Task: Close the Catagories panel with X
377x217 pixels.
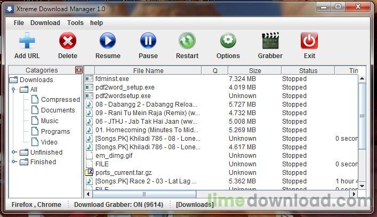Action: tap(78, 70)
